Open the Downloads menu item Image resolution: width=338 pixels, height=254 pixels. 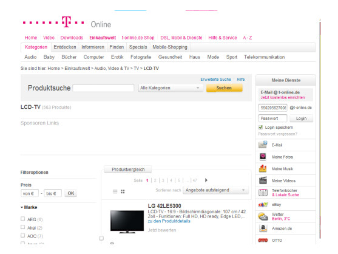[72, 38]
